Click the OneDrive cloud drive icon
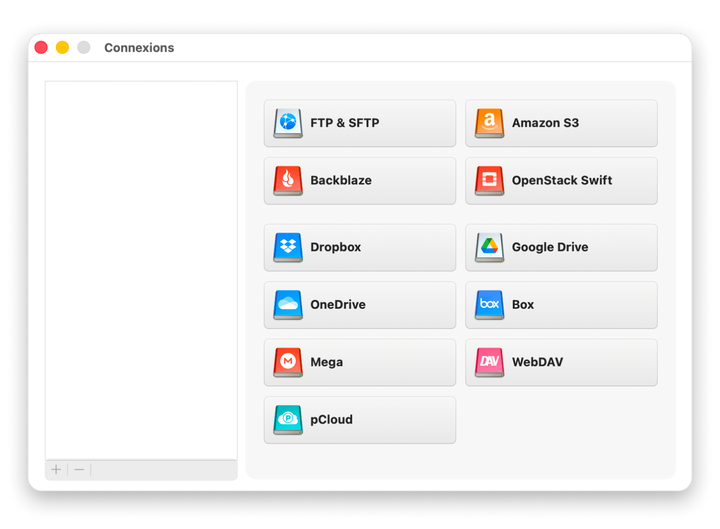 [288, 305]
